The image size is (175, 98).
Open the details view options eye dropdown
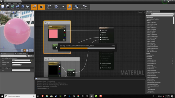[x=32, y=56]
